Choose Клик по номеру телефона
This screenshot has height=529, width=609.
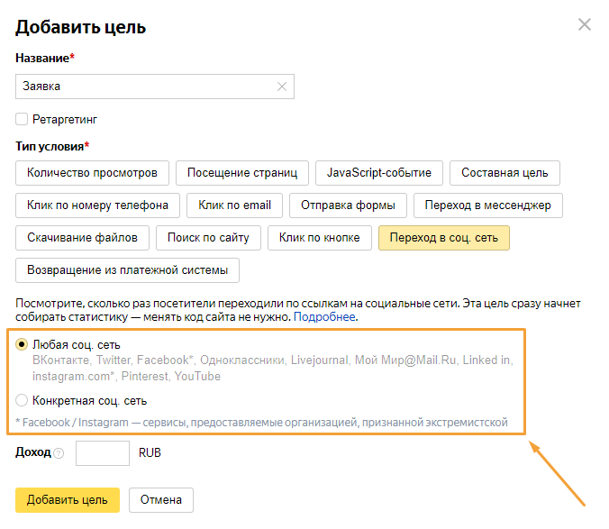tap(97, 205)
